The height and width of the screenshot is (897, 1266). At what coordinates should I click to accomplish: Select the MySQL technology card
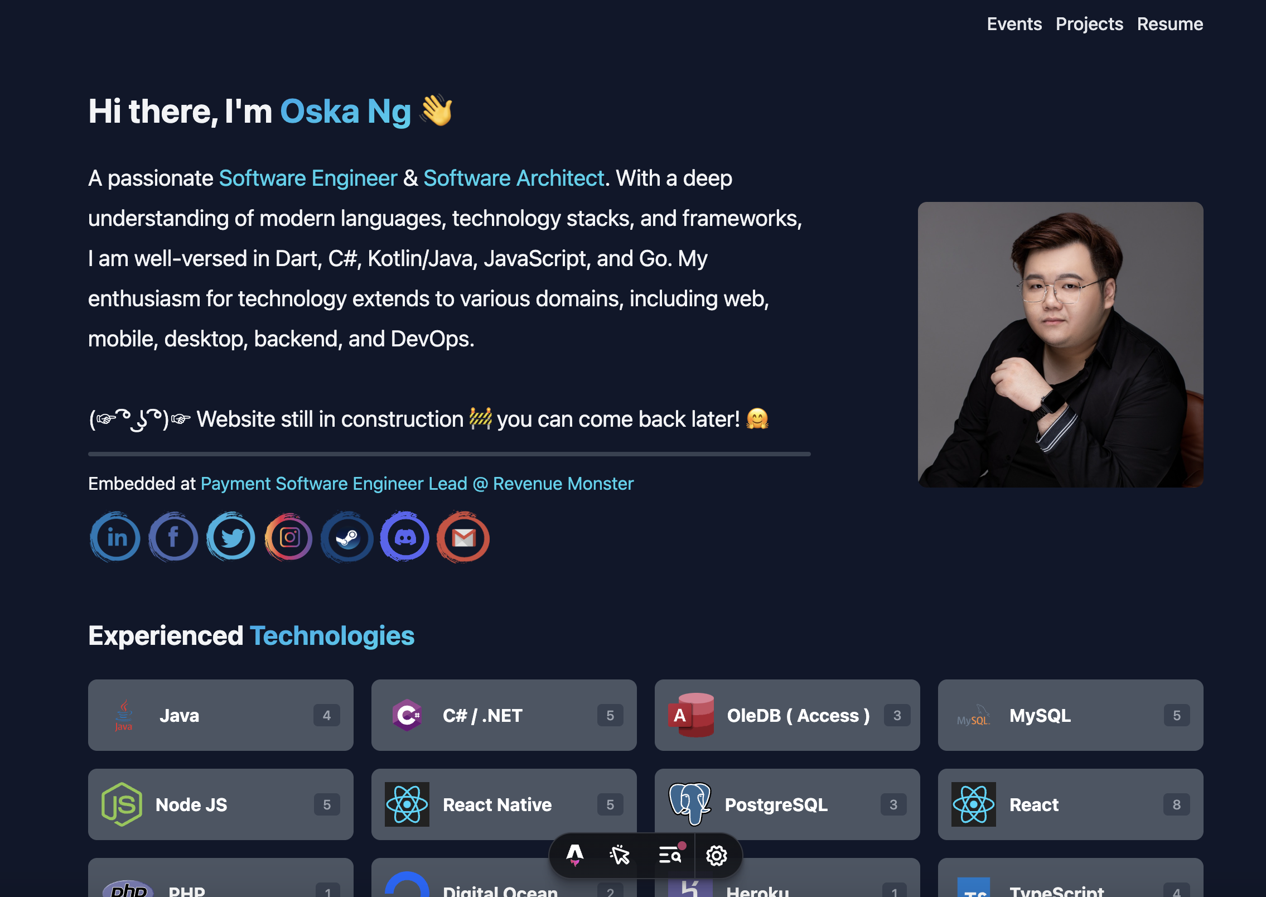1070,715
